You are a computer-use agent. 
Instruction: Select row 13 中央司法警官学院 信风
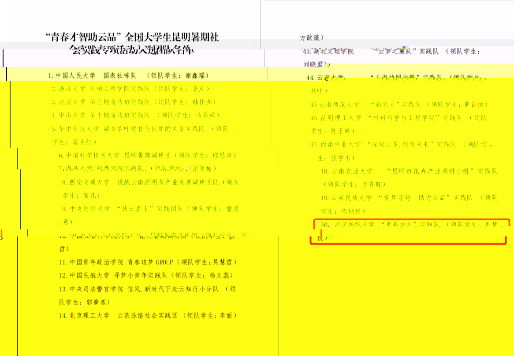(148, 295)
